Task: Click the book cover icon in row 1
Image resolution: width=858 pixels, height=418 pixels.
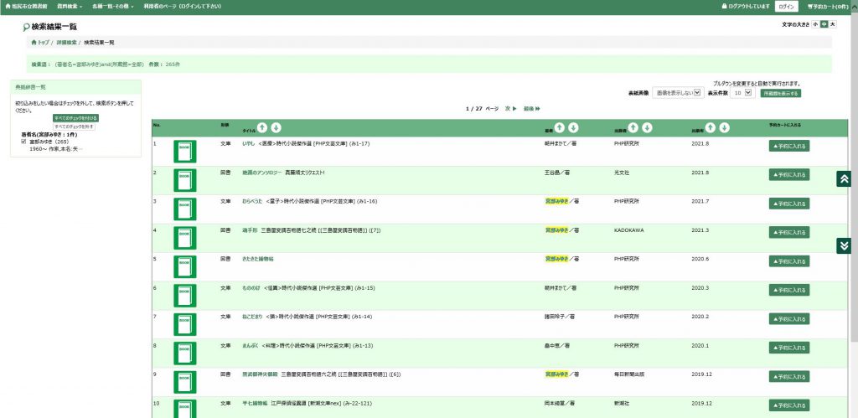Action: tap(185, 152)
